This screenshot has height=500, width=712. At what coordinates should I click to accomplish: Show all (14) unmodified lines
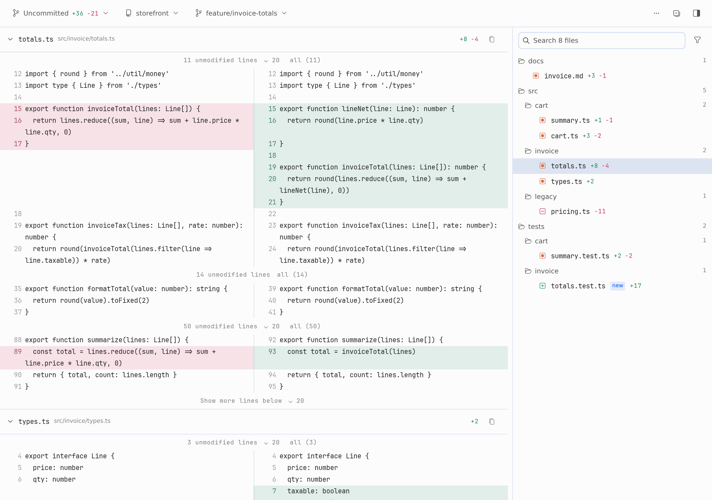click(292, 275)
